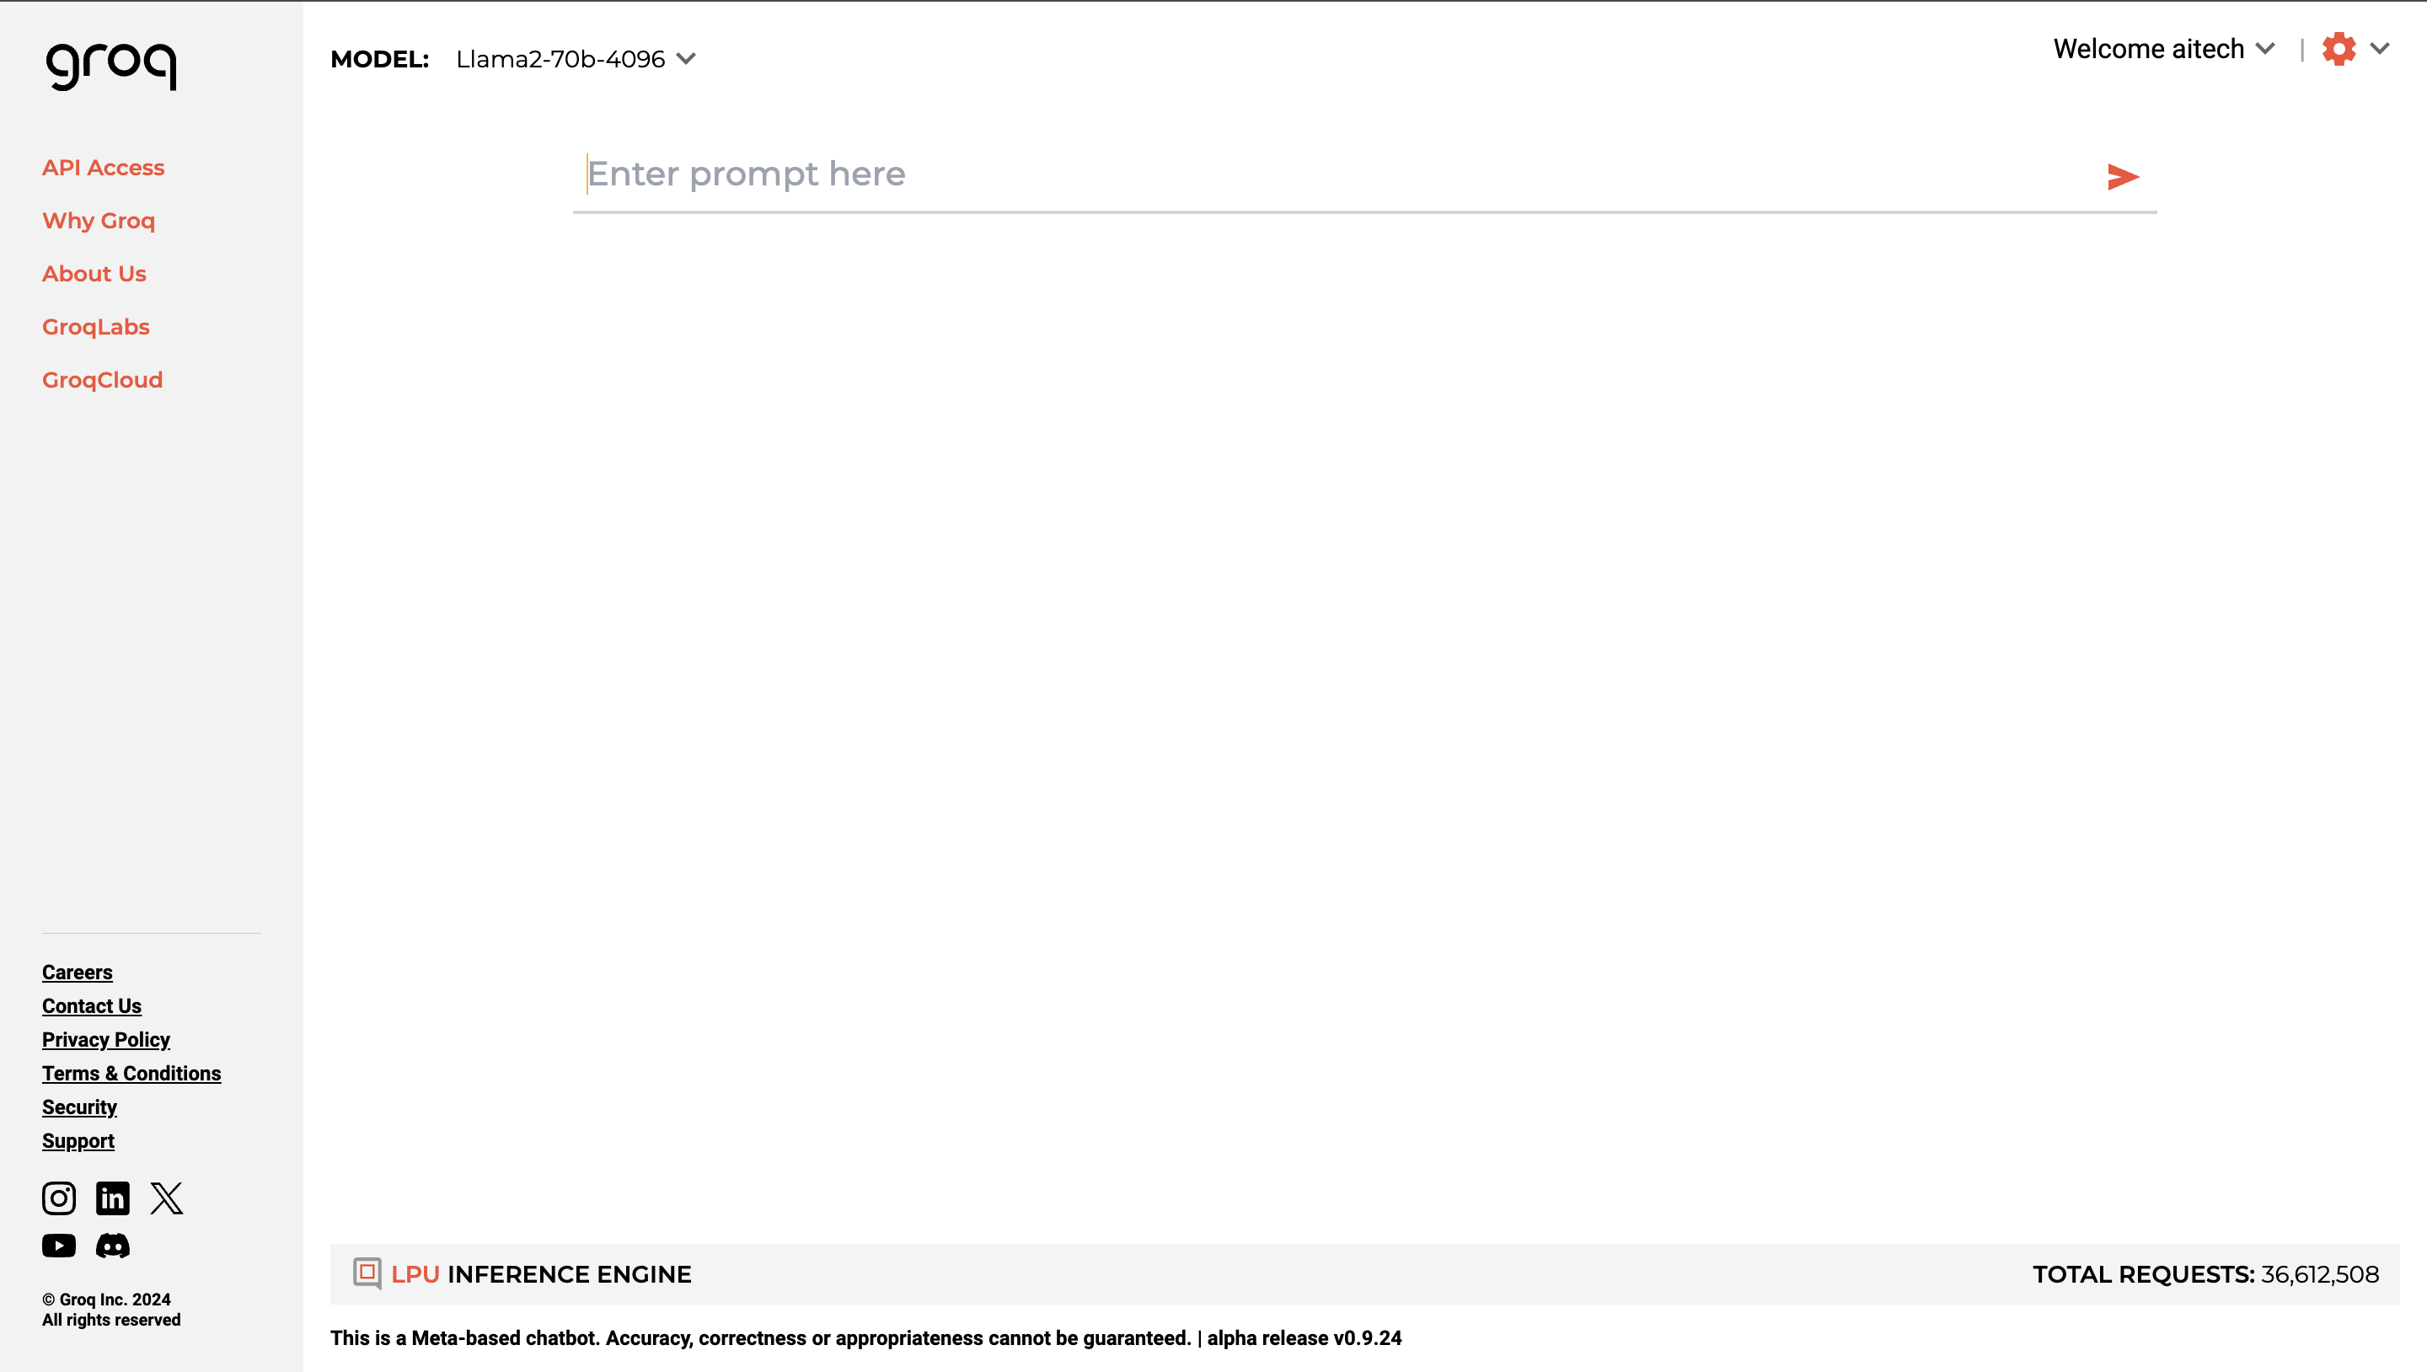Image resolution: width=2427 pixels, height=1372 pixels.
Task: Open Groq's Discord server icon
Action: click(113, 1246)
